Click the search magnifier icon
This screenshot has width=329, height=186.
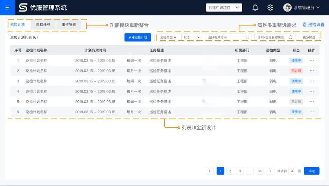[290, 37]
